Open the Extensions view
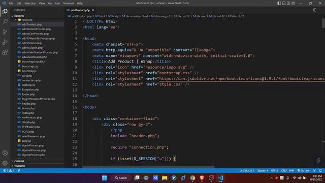The width and height of the screenshot is (325, 183). tap(5, 52)
